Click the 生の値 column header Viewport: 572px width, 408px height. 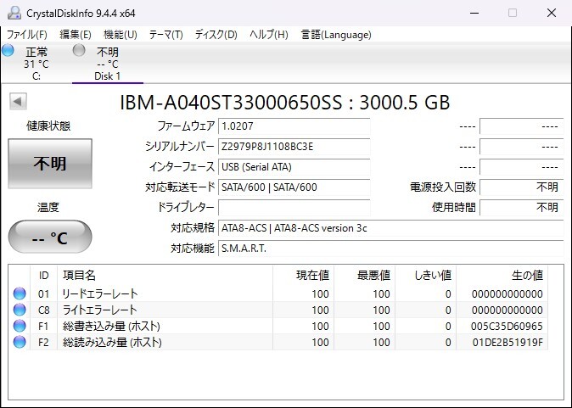point(502,275)
